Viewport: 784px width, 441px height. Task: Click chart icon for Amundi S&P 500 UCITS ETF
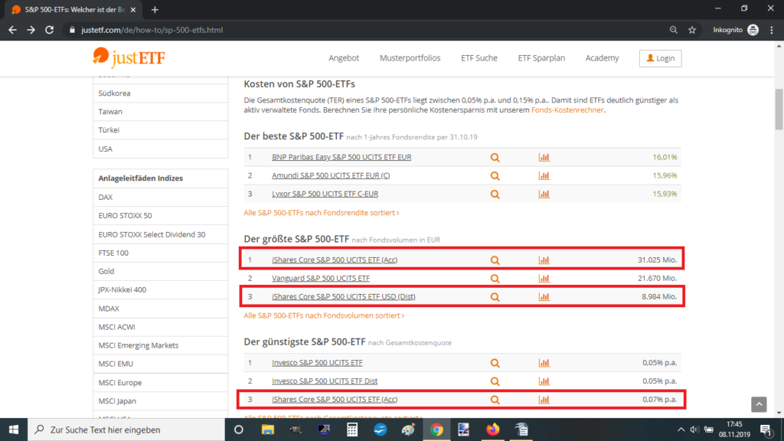pos(544,175)
